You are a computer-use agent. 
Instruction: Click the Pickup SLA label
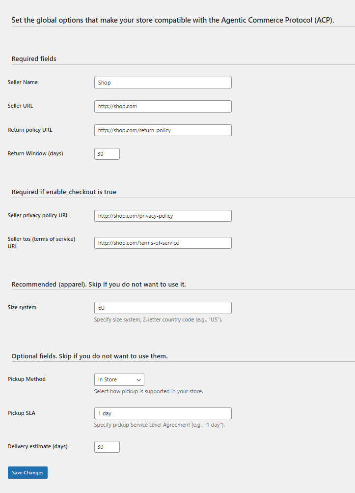click(x=22, y=413)
